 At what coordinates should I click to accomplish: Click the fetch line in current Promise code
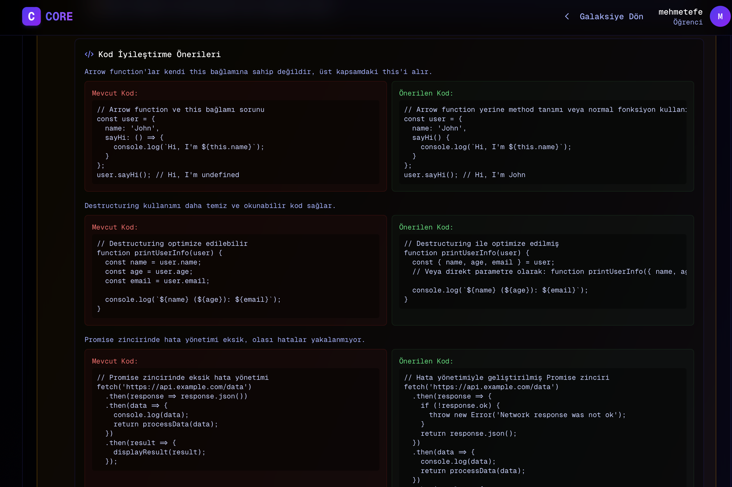pos(174,387)
